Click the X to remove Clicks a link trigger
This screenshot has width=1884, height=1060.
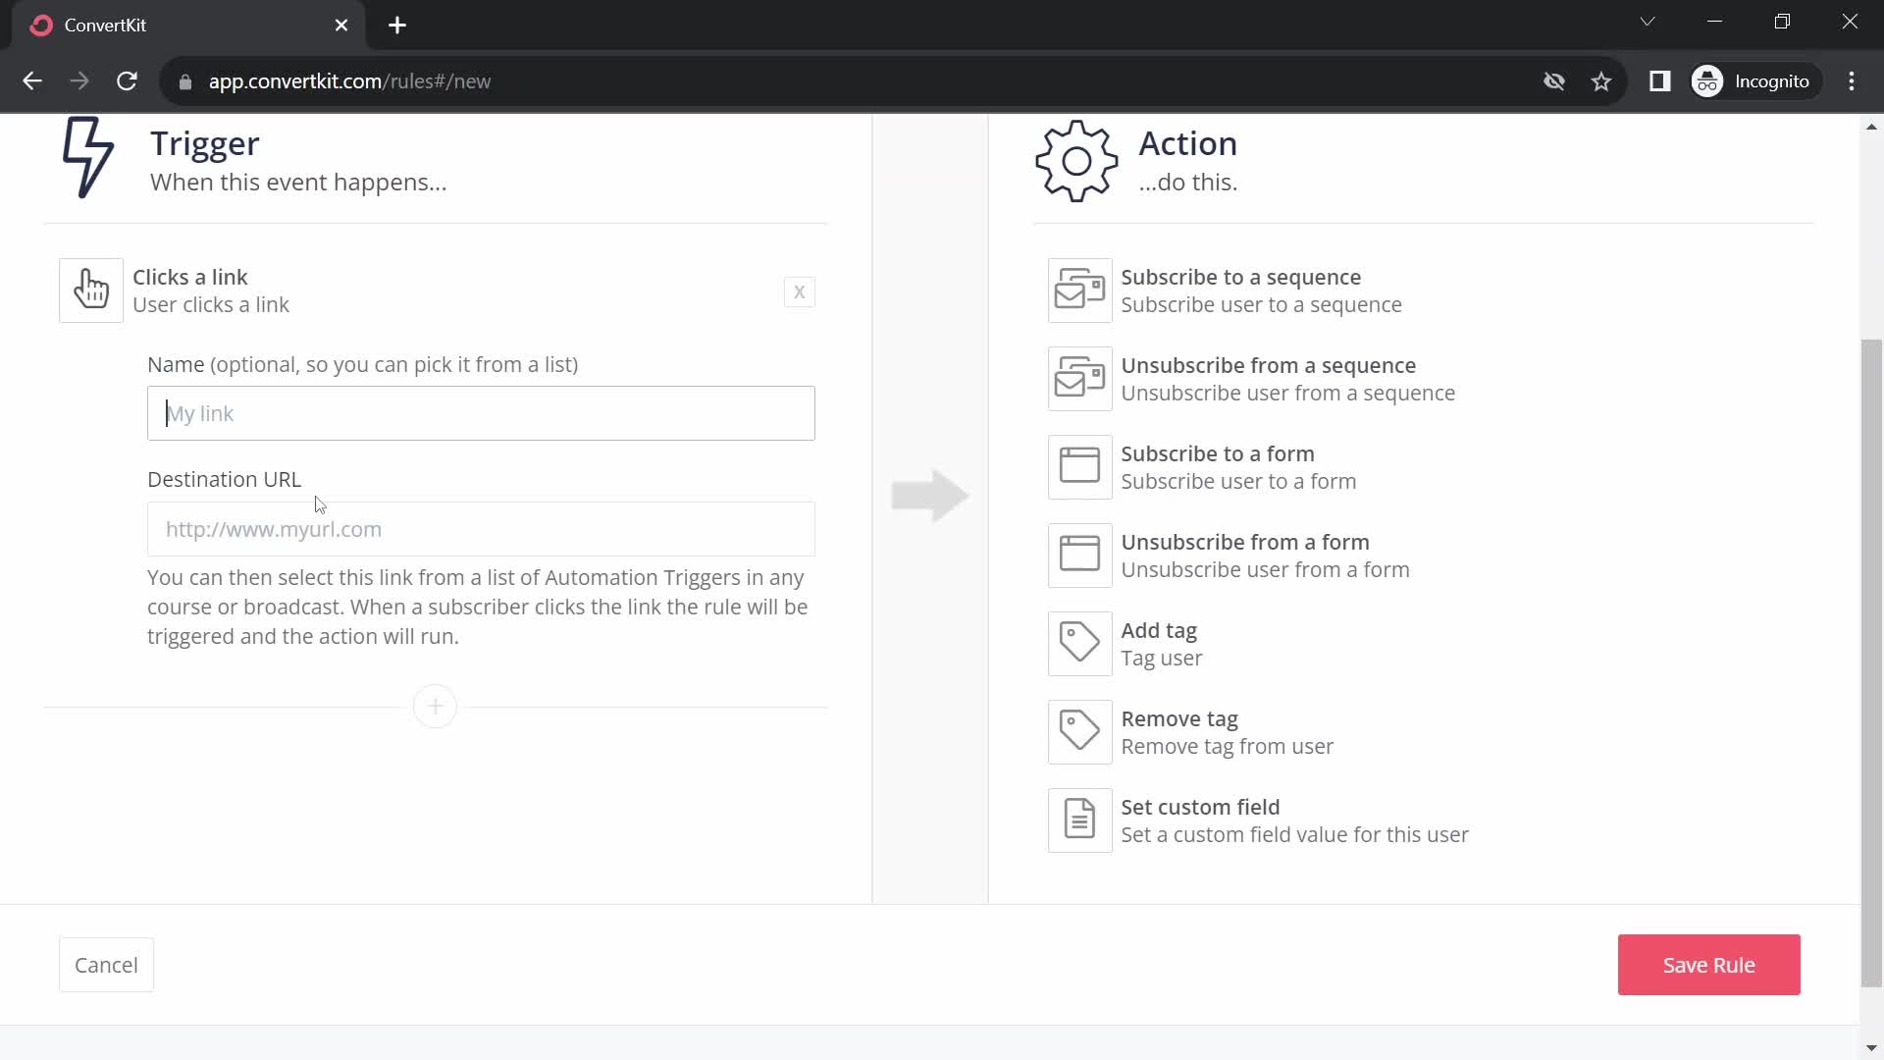pyautogui.click(x=799, y=290)
